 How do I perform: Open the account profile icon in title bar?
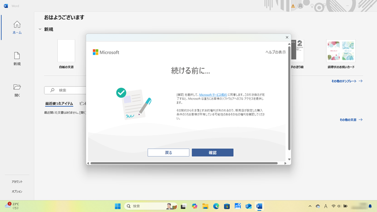pyautogui.click(x=301, y=6)
